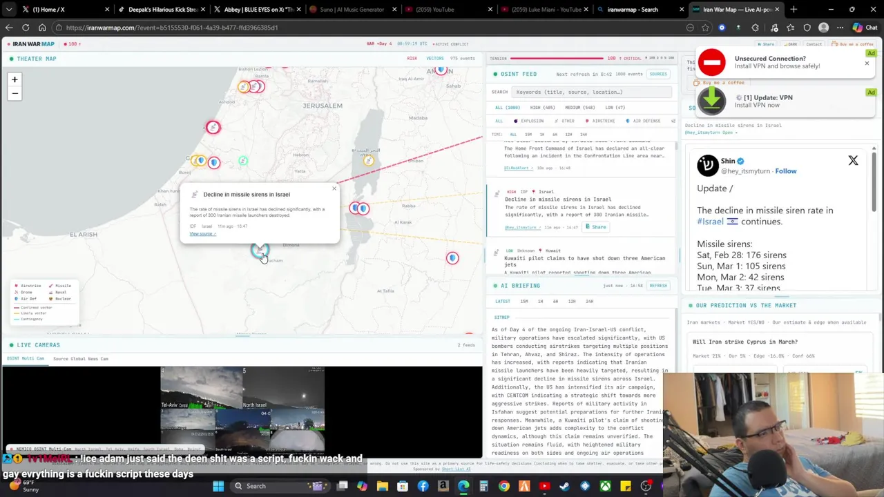
Task: Filter feed by EXPLOSION type
Action: pyautogui.click(x=530, y=121)
